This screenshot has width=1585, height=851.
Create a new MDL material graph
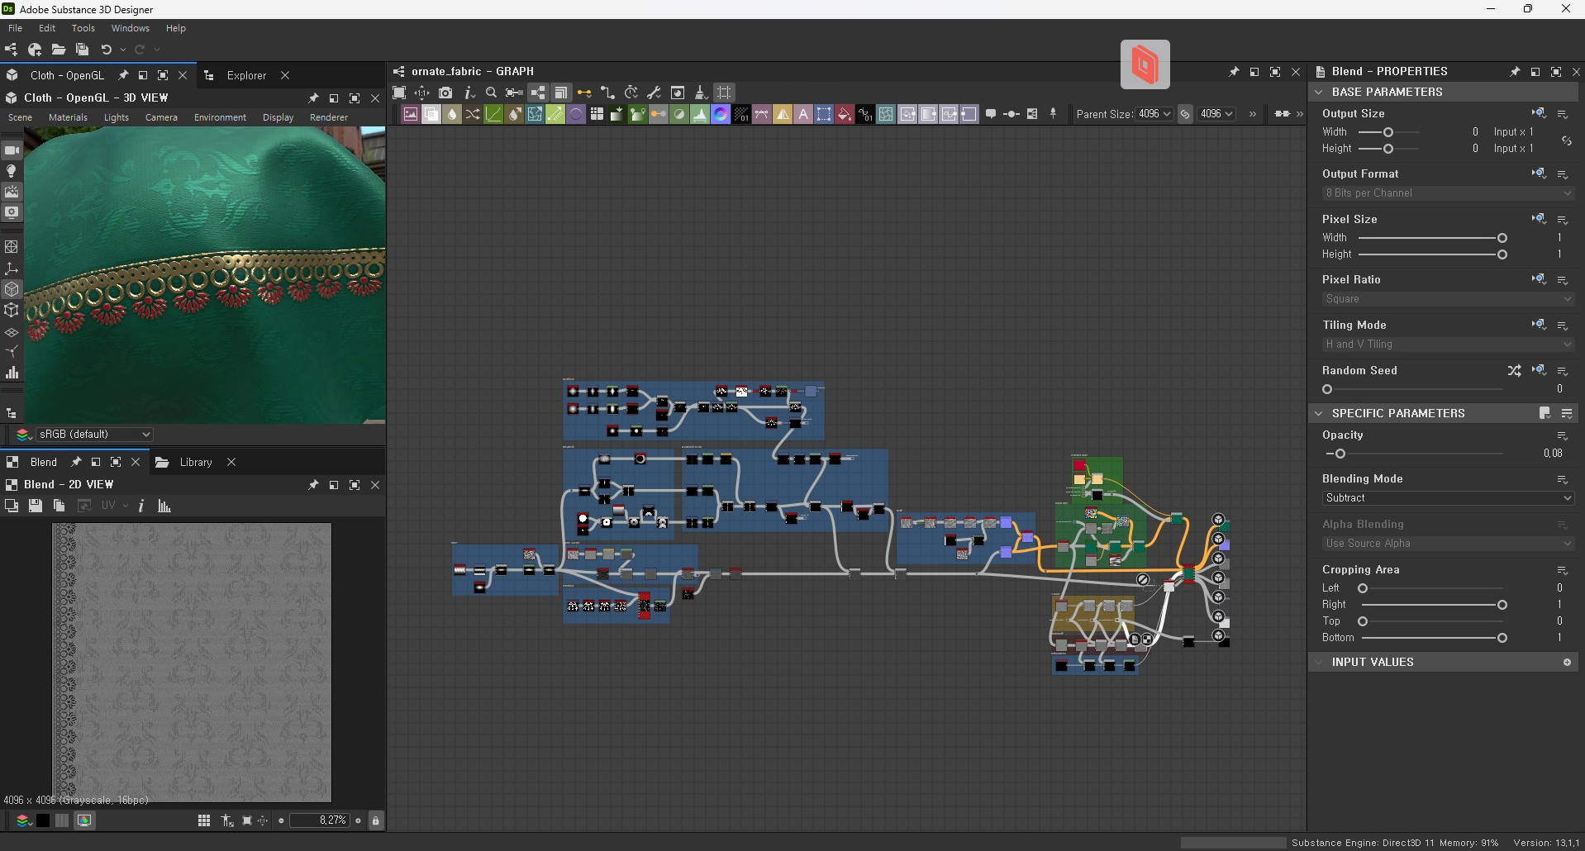(x=35, y=50)
